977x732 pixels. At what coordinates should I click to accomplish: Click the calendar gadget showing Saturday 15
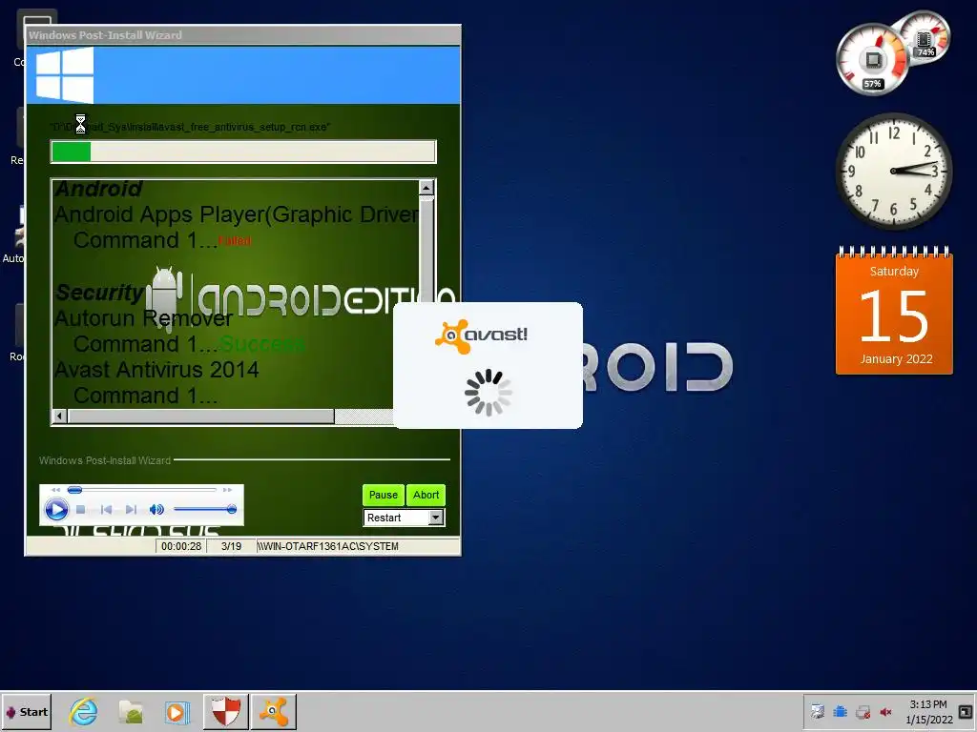click(x=894, y=311)
